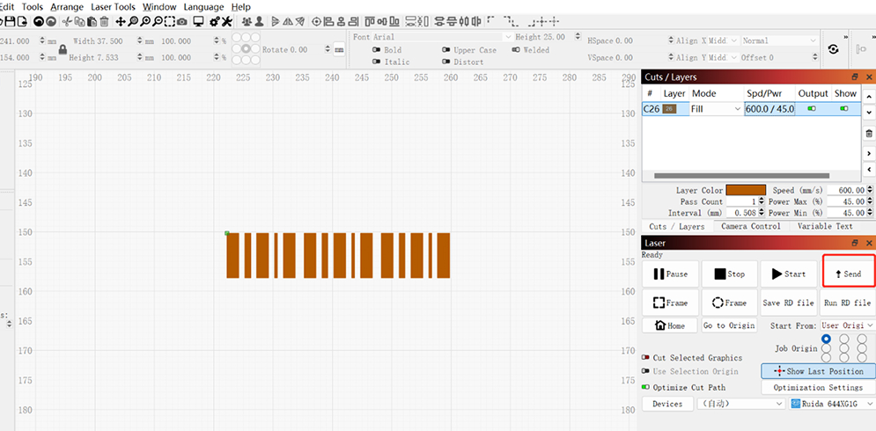The height and width of the screenshot is (431, 876).
Task: Open the Laser Tools menu
Action: pos(113,6)
